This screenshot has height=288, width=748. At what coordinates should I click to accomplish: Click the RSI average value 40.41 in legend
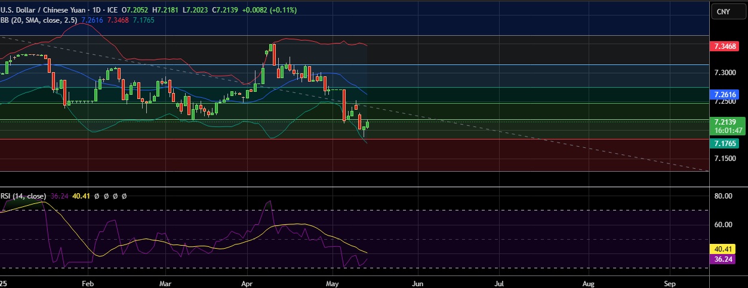click(80, 195)
